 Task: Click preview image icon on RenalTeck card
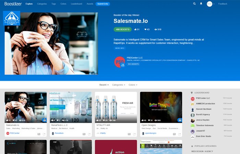pyautogui.click(x=84, y=134)
